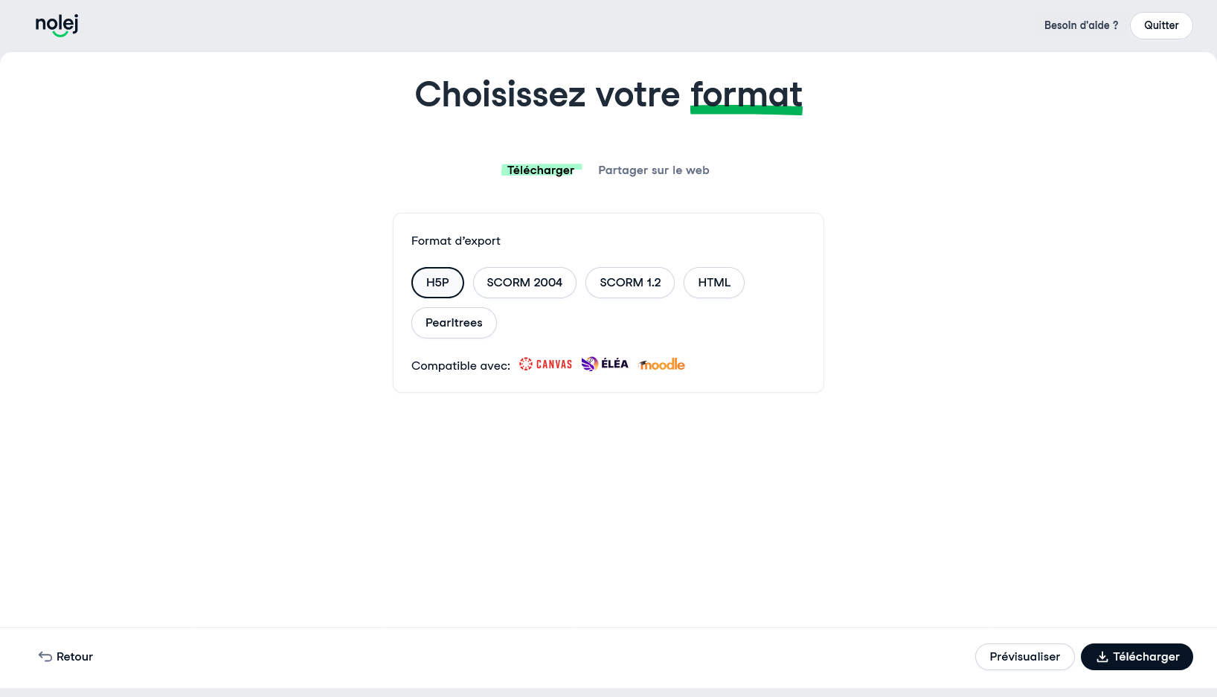Choose the Pearltrees export option
The image size is (1217, 697).
click(454, 323)
